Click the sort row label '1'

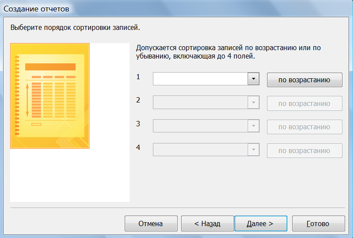pos(138,77)
